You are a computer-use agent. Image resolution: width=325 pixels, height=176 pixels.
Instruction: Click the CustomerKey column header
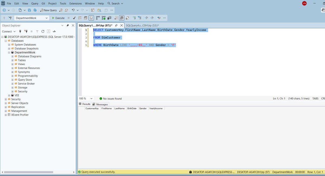click(x=92, y=108)
